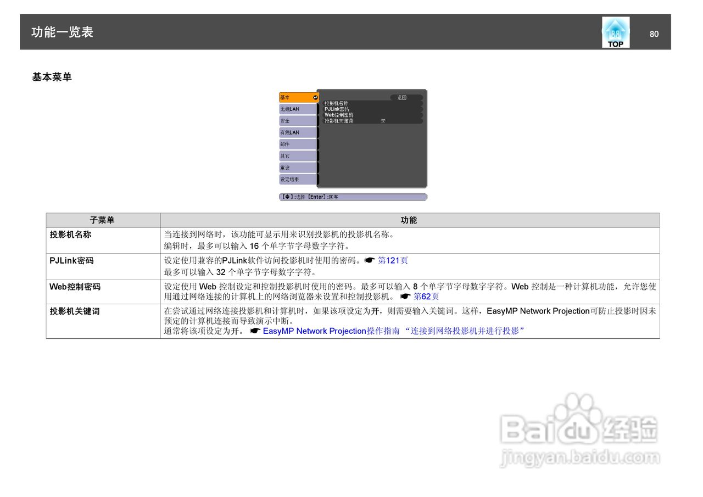Click the pointing hand icon before EasyMP Network Projection操作指南

255,331
